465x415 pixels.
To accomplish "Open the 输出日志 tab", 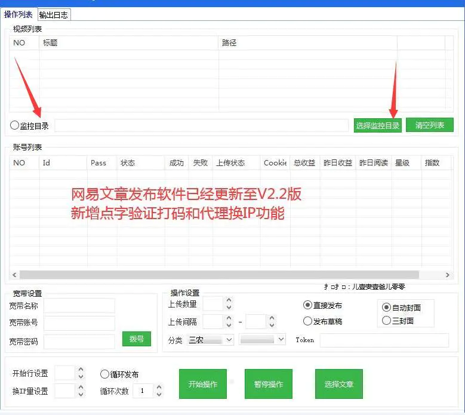I will [54, 15].
